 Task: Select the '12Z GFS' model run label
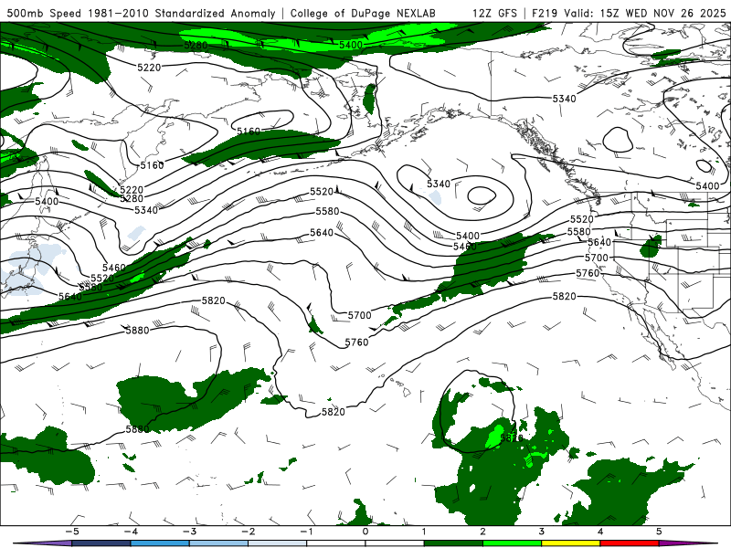[x=494, y=13]
